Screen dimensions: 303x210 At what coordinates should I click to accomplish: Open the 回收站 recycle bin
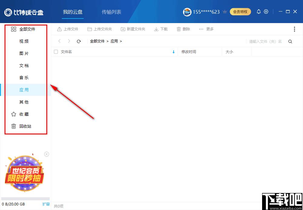pos(21,126)
